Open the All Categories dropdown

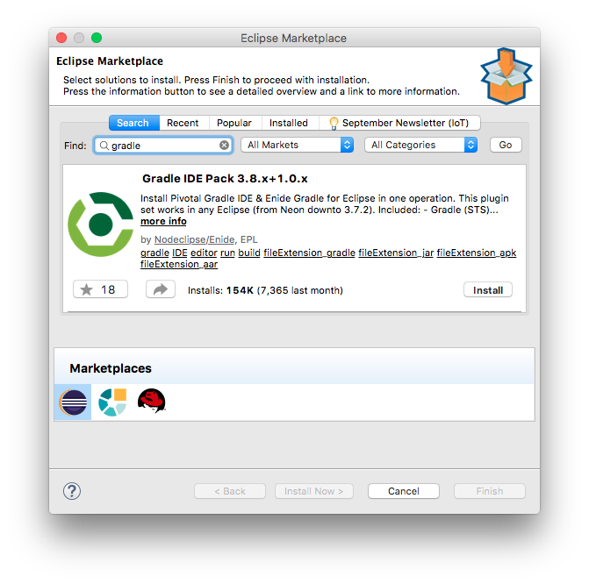point(421,145)
